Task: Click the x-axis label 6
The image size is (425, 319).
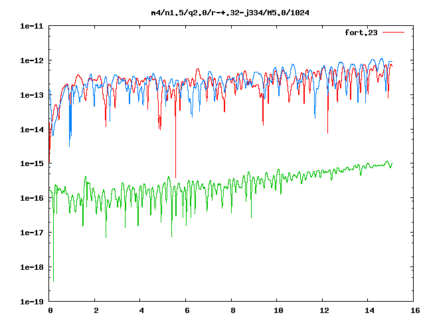Action: 187,310
